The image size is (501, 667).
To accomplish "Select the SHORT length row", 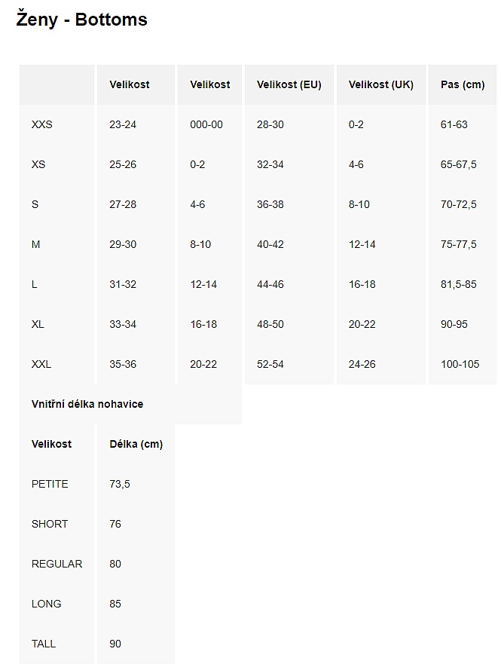I will click(x=50, y=524).
